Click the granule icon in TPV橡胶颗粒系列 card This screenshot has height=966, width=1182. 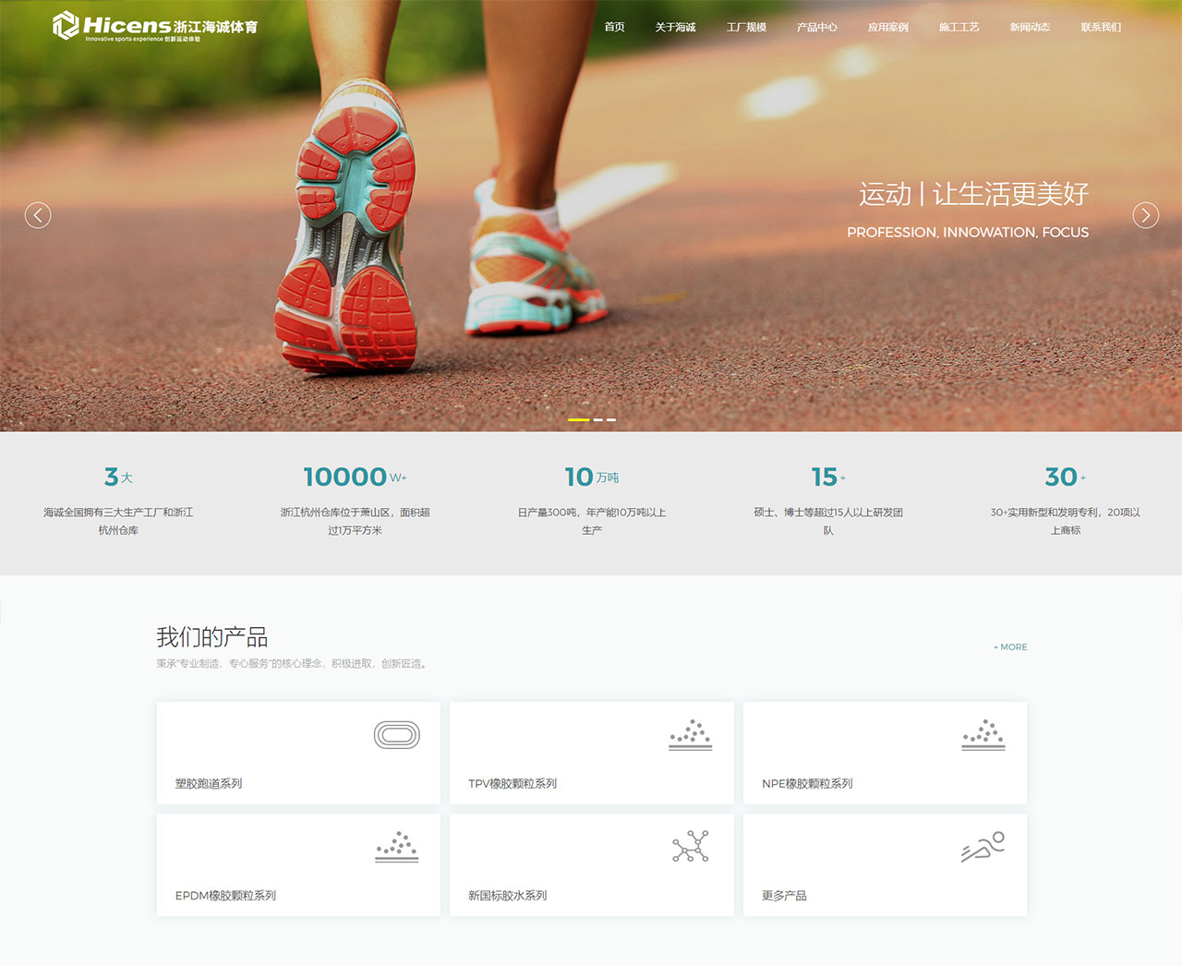point(690,735)
